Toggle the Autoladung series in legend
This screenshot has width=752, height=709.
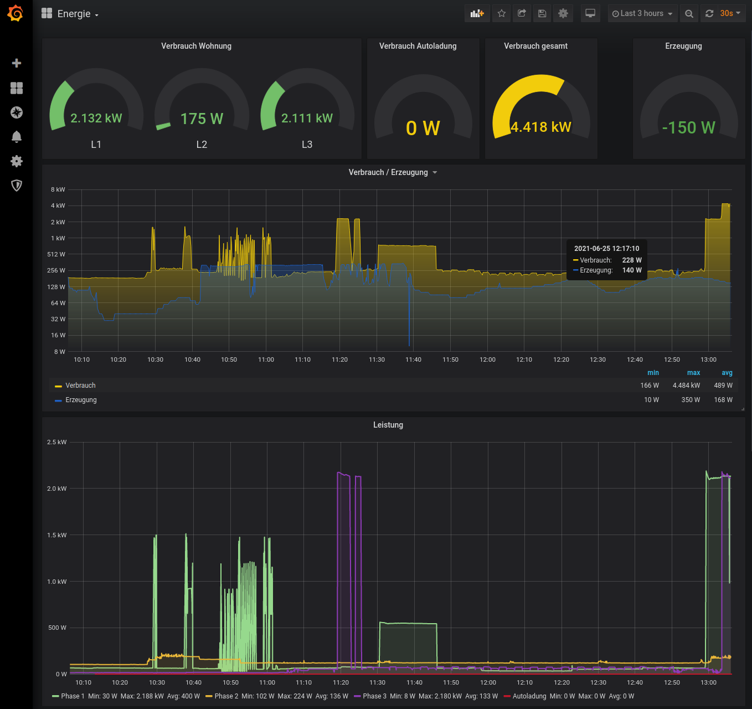tap(529, 696)
